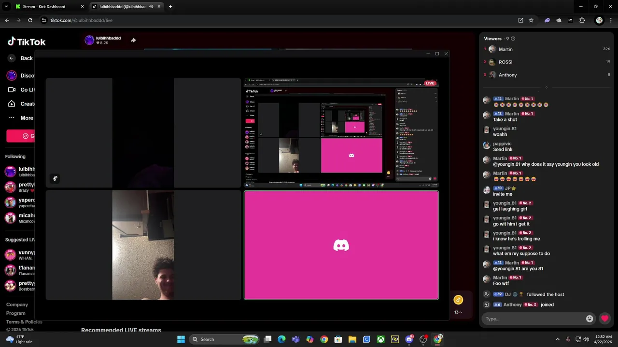Viewport: 618px width, 347px height.
Task: Open Chrome profile avatar
Action: click(599, 20)
